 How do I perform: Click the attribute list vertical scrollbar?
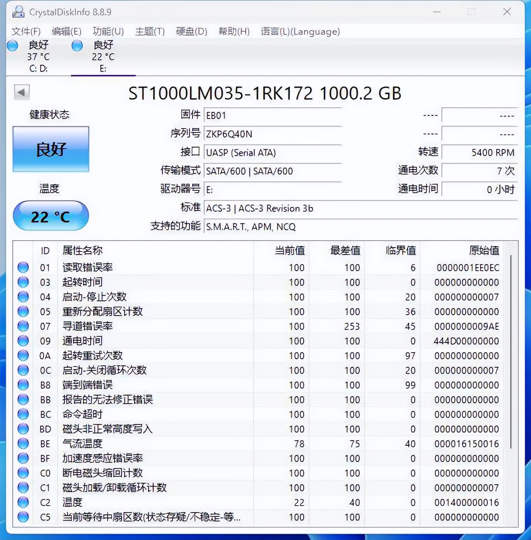[x=511, y=352]
